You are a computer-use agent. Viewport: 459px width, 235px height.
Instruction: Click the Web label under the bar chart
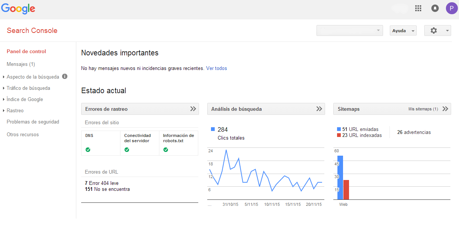pyautogui.click(x=343, y=204)
